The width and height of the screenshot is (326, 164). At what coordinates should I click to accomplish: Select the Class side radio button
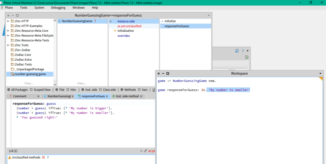pyautogui.click(x=101, y=90)
